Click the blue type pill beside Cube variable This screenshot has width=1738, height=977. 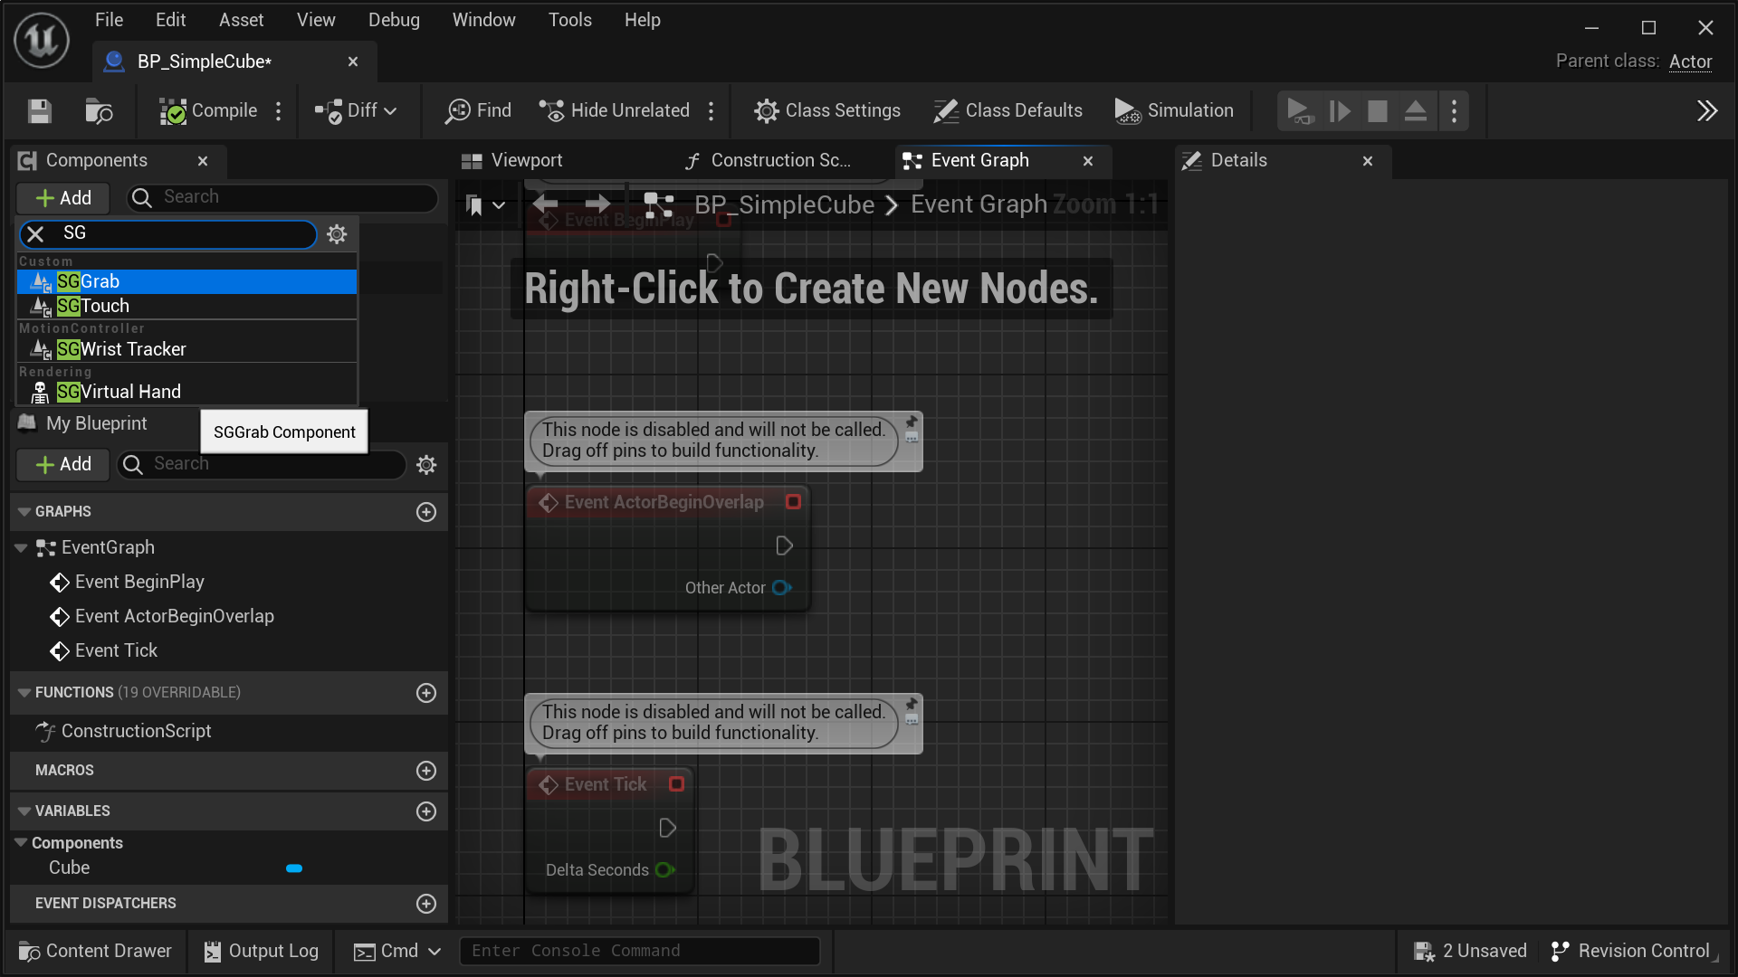[293, 868]
